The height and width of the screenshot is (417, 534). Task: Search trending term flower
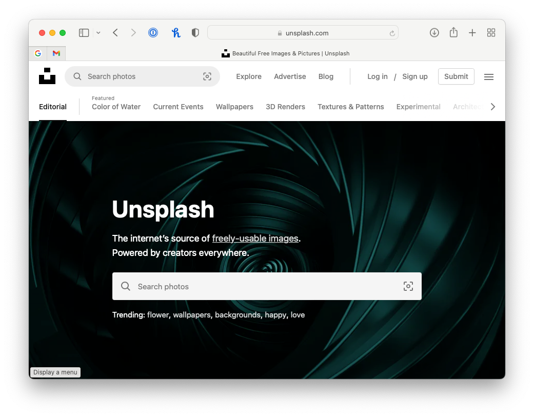[158, 315]
